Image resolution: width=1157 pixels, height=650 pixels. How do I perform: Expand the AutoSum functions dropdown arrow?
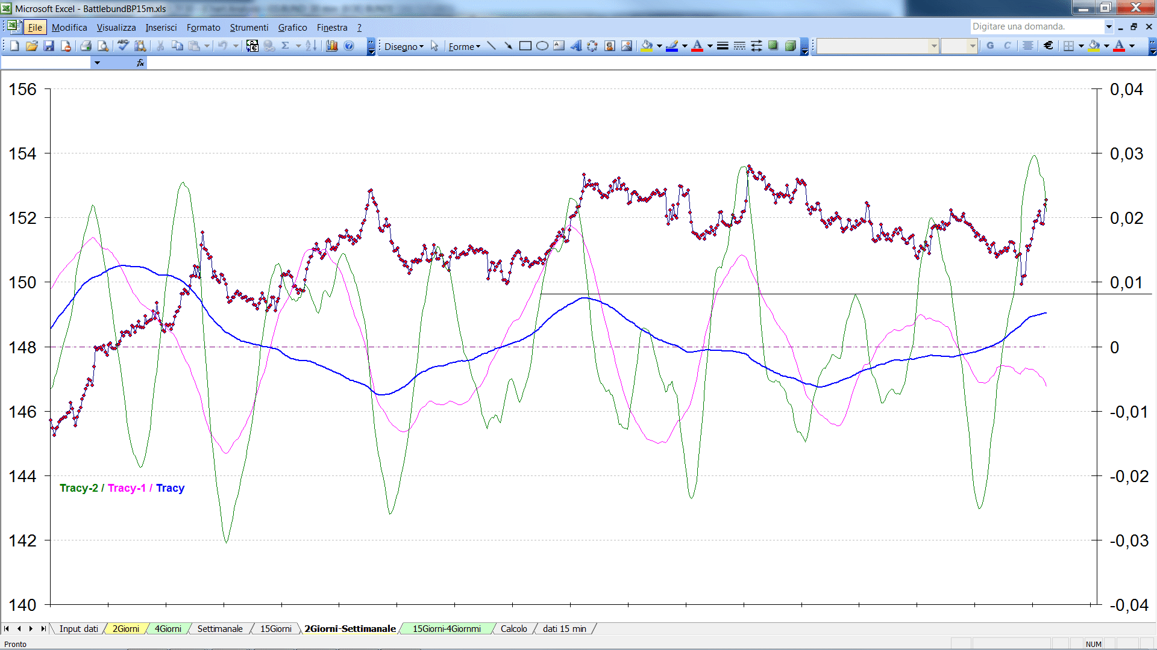tap(298, 46)
